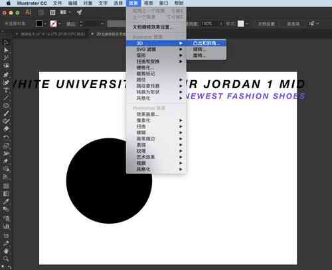Select the Lasso tool
Image resolution: width=332 pixels, height=270 pixels.
click(x=6, y=66)
